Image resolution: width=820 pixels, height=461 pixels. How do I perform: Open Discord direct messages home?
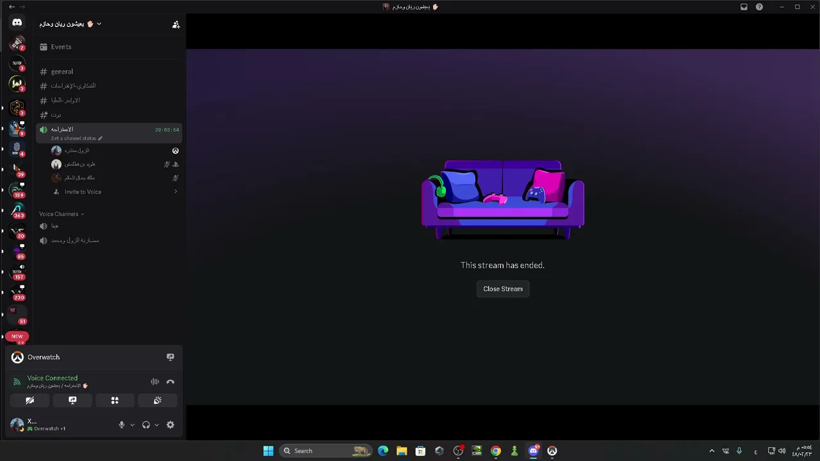[x=17, y=22]
